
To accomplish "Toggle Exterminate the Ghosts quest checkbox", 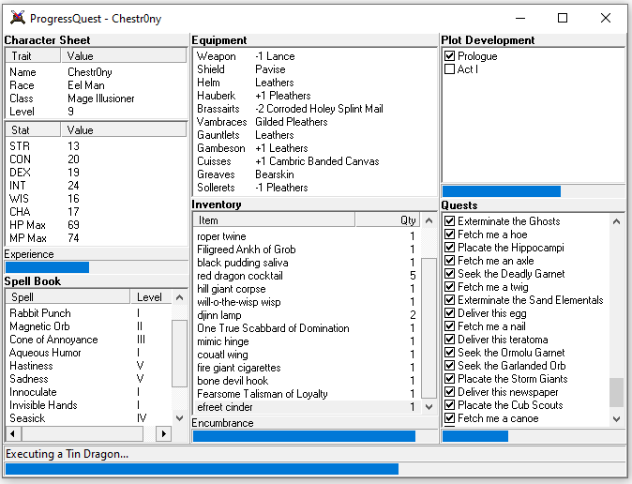I will [x=449, y=221].
